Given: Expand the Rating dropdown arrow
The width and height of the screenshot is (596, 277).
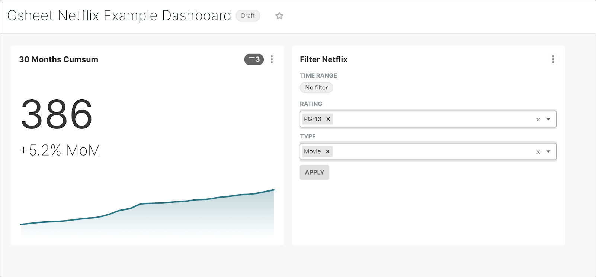Looking at the screenshot, I should click(x=548, y=119).
